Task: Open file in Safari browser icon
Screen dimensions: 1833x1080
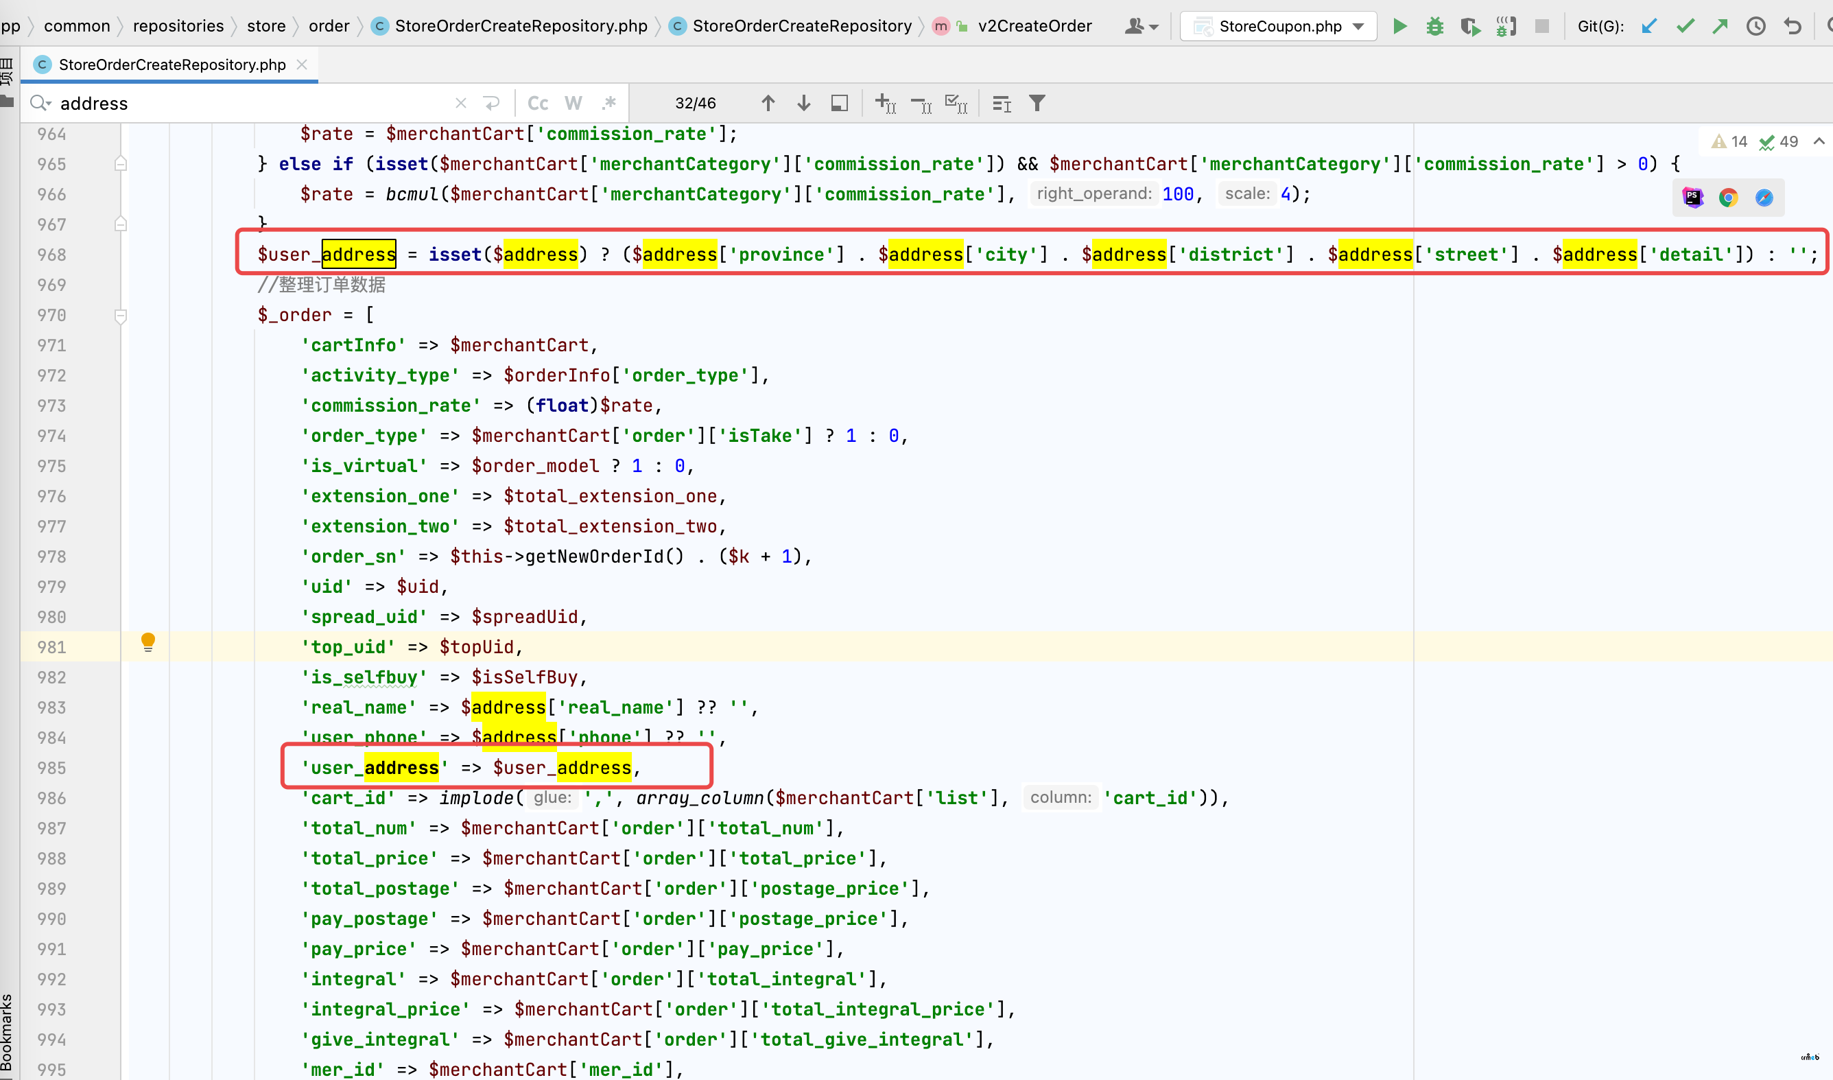Action: pos(1764,197)
